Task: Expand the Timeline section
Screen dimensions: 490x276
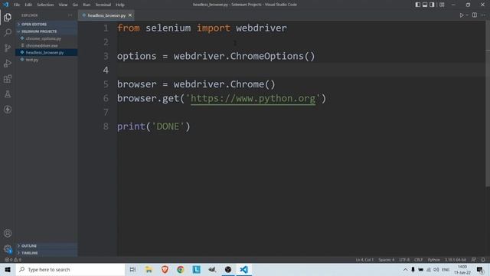Action: click(x=46, y=253)
